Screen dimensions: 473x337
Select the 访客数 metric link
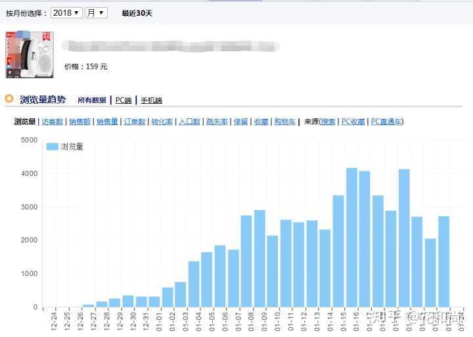pos(52,122)
